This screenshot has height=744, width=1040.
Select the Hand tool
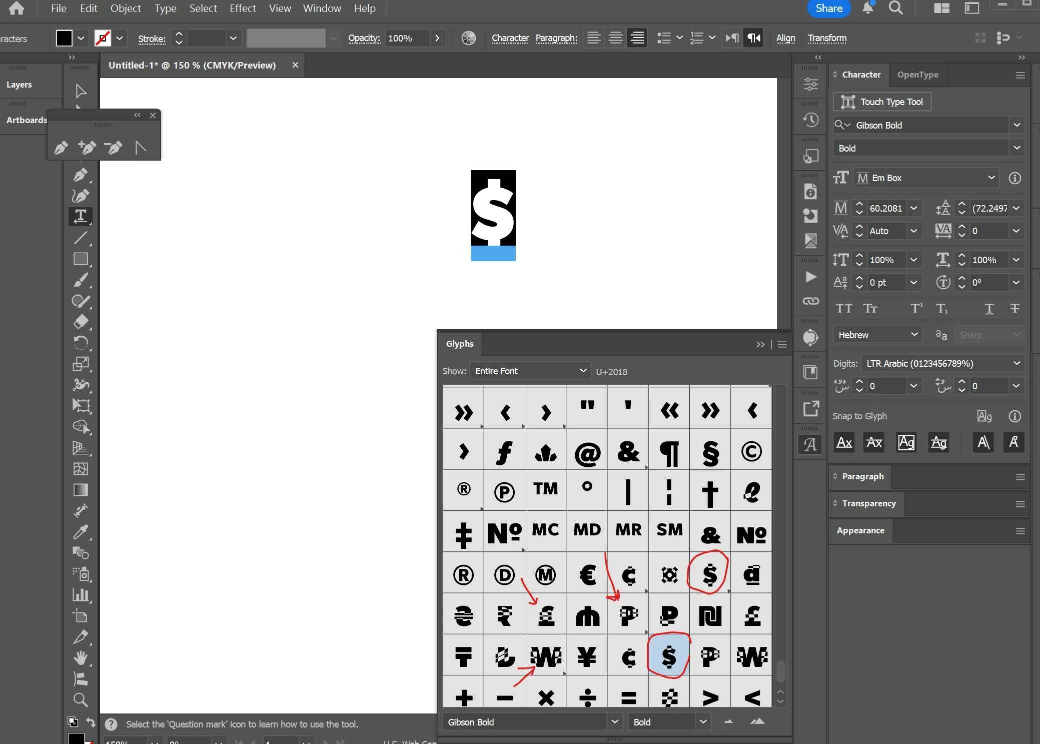pyautogui.click(x=80, y=657)
